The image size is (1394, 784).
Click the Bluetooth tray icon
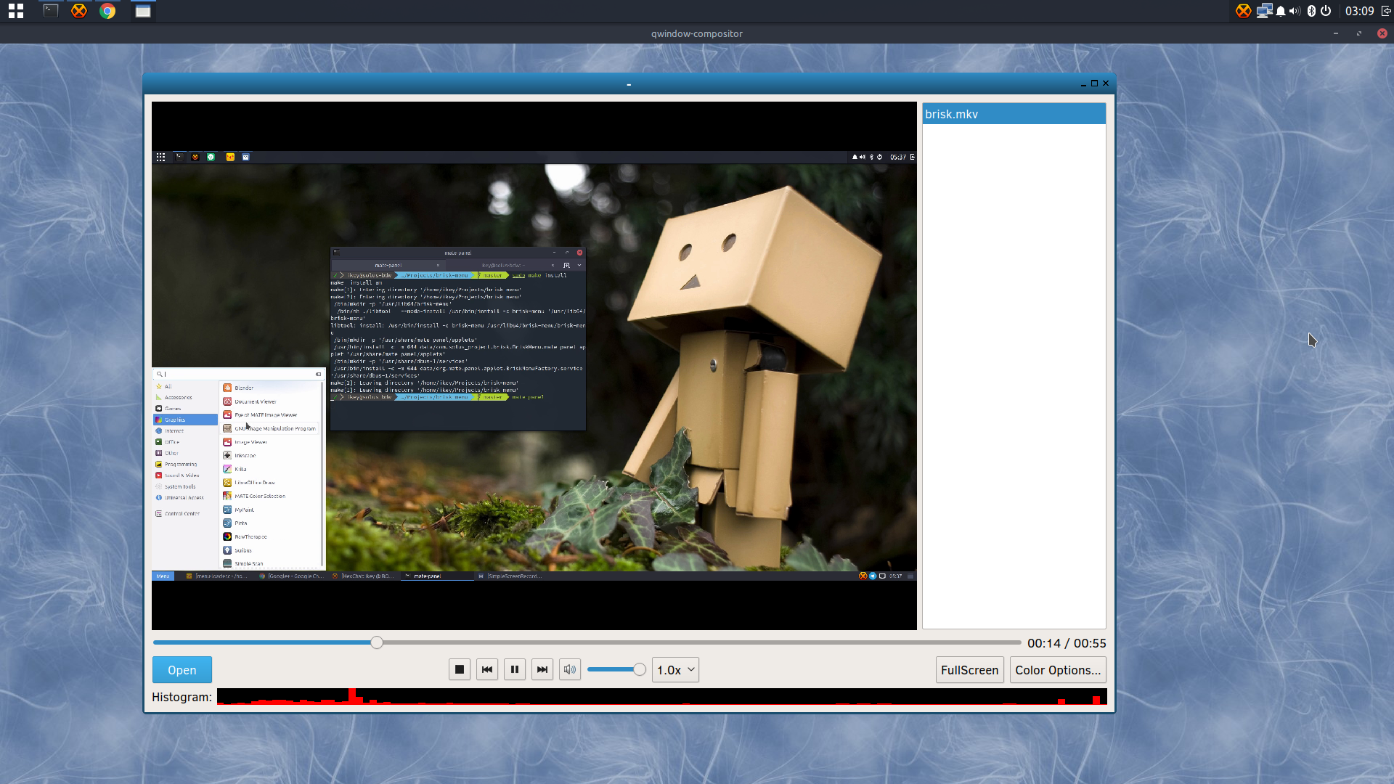1311,11
